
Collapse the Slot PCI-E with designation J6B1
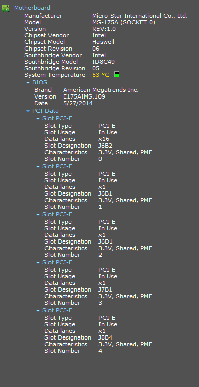[x=38, y=167]
